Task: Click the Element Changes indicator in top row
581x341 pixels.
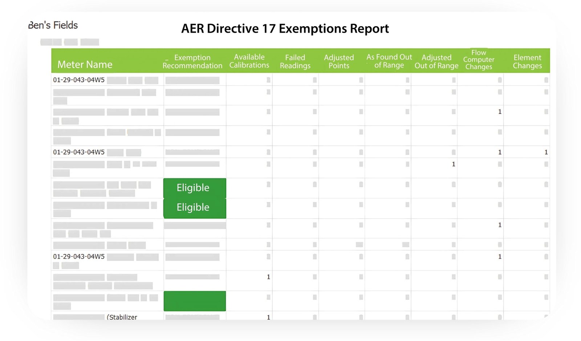Action: tap(546, 80)
